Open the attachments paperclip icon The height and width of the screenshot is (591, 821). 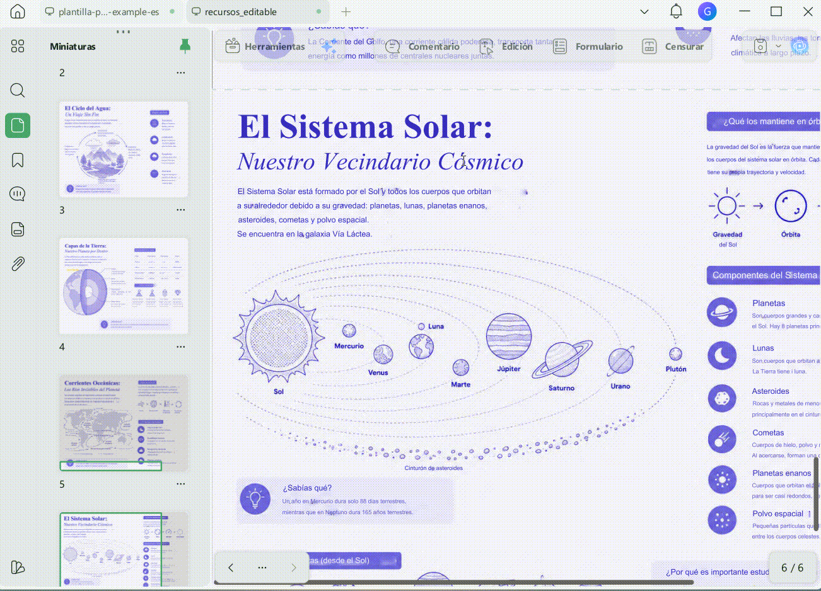pyautogui.click(x=18, y=263)
